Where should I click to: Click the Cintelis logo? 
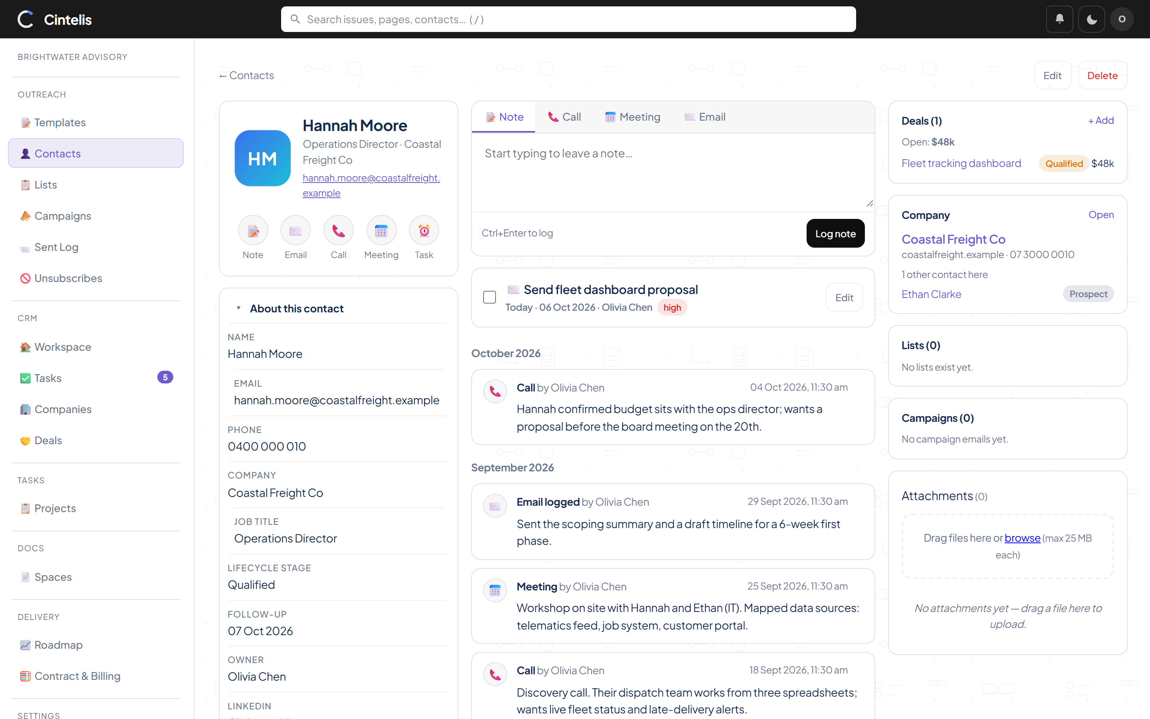pos(54,19)
